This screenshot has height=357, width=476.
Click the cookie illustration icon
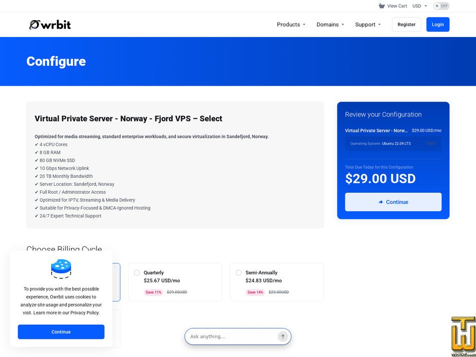coord(61,269)
